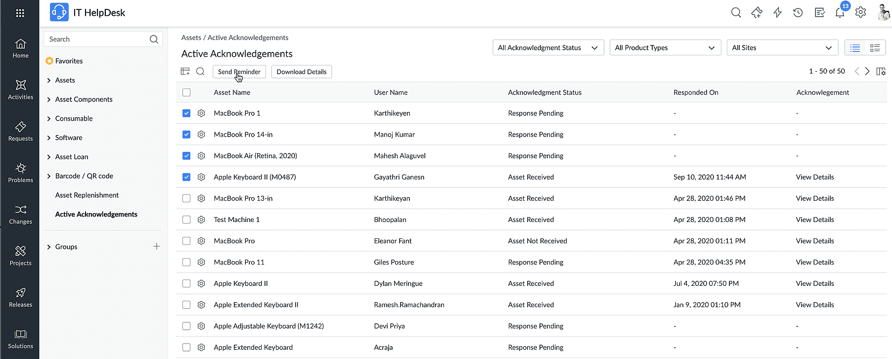Click the Download Details button
The image size is (892, 359).
click(301, 72)
